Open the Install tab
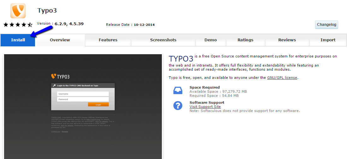 point(18,40)
